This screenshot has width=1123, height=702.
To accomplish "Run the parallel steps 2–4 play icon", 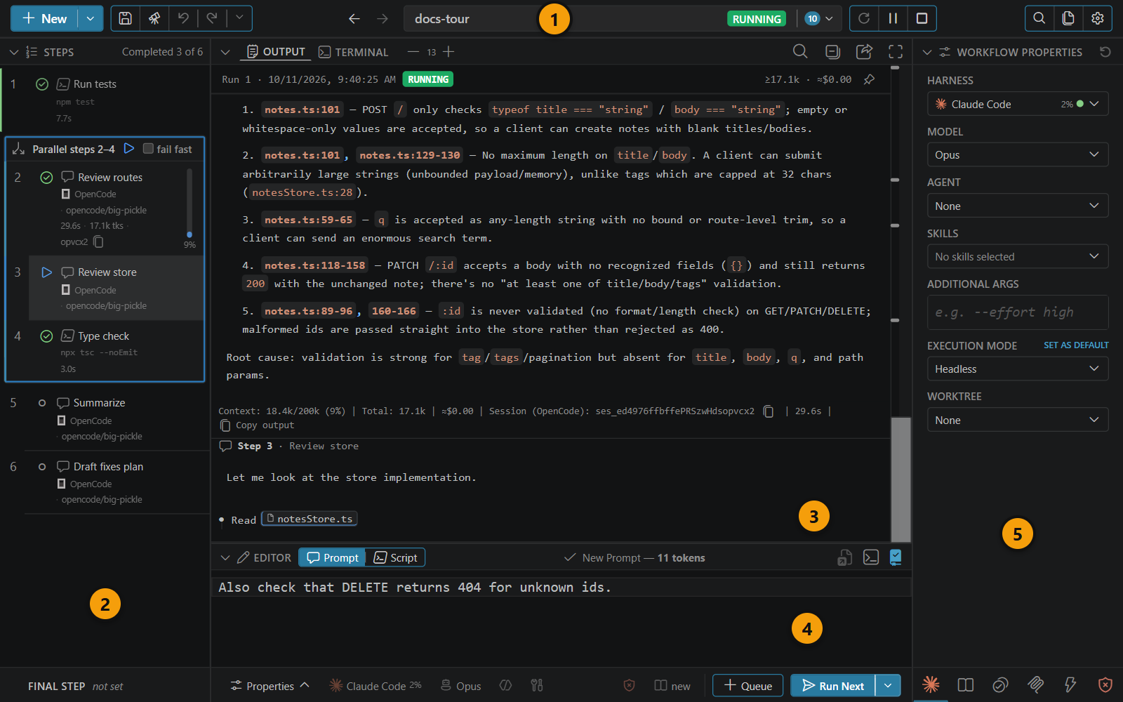I will click(x=129, y=149).
